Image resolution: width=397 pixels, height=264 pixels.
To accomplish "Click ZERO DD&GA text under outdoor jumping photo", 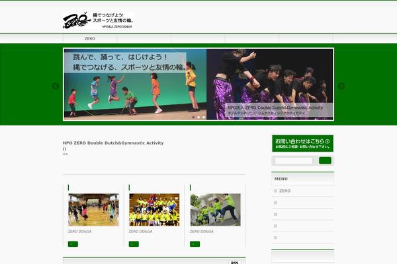I will coord(202,232).
